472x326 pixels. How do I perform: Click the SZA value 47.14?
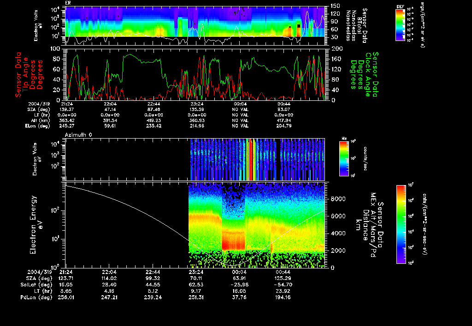(x=110, y=110)
